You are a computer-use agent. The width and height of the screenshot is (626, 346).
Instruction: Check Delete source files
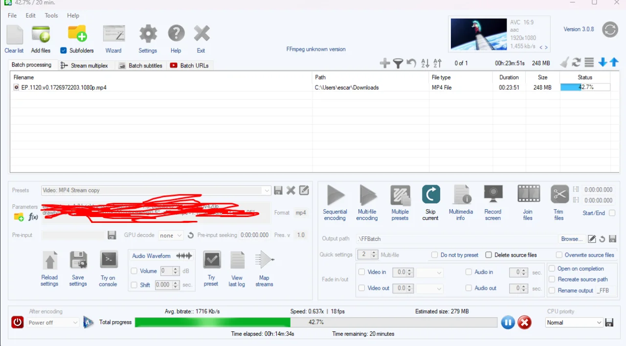489,255
